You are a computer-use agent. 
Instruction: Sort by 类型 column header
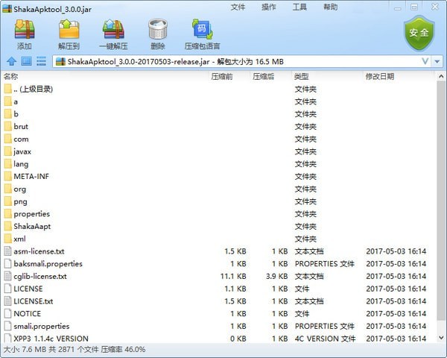click(301, 76)
